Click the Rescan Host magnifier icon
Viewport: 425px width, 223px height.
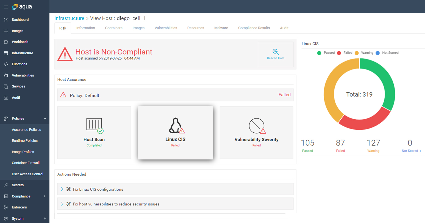click(276, 52)
